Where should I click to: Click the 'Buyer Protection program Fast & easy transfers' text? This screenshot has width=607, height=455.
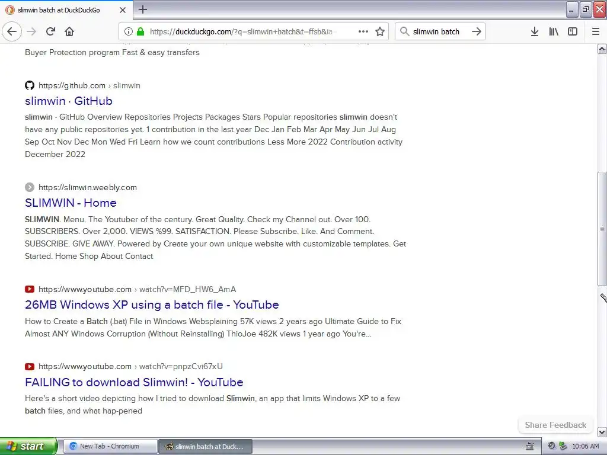(x=112, y=52)
